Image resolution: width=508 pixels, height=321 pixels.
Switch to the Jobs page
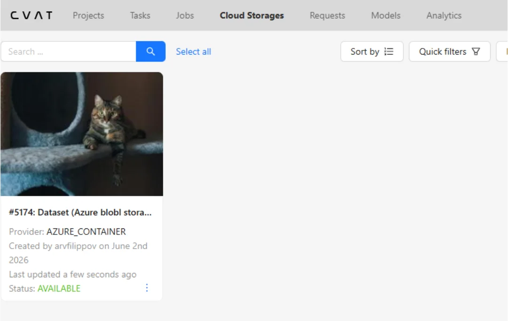pyautogui.click(x=185, y=15)
